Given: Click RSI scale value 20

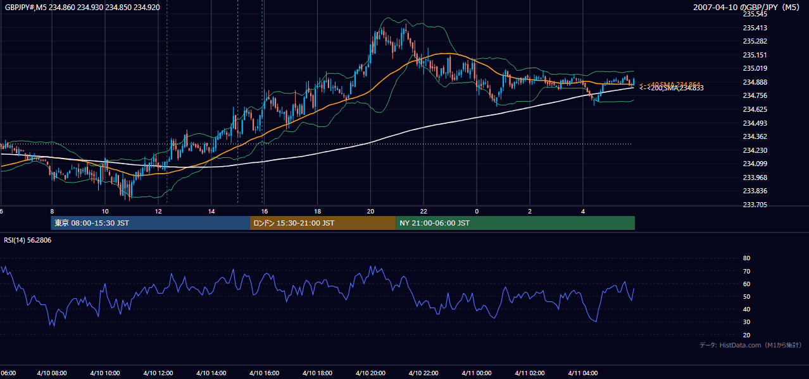Looking at the screenshot, I should pyautogui.click(x=746, y=335).
